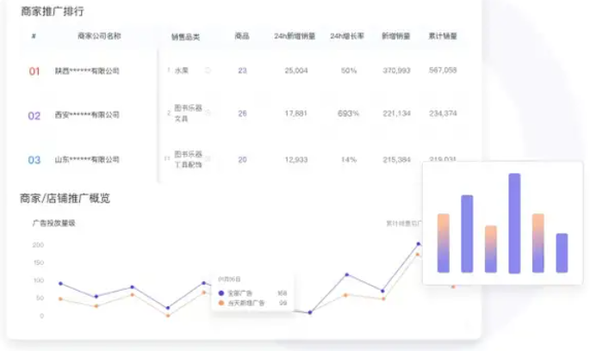Sort by 24h新增销量 column header
This screenshot has height=351, width=590.
pos(295,37)
